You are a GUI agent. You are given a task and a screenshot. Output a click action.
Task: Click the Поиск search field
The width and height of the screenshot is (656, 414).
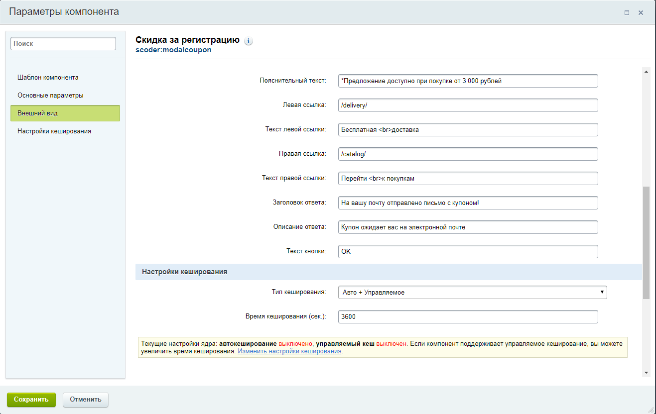63,43
